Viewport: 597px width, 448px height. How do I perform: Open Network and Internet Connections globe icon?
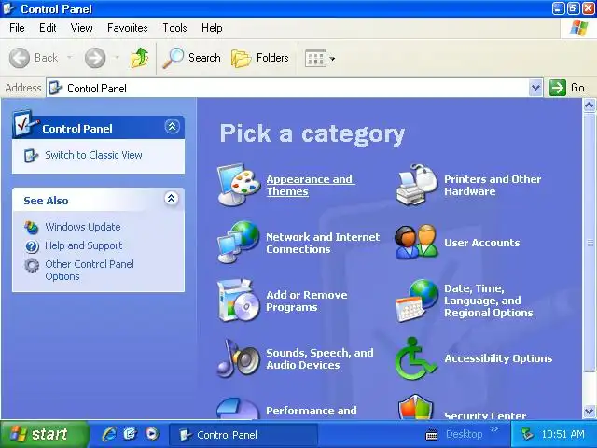[x=239, y=243]
